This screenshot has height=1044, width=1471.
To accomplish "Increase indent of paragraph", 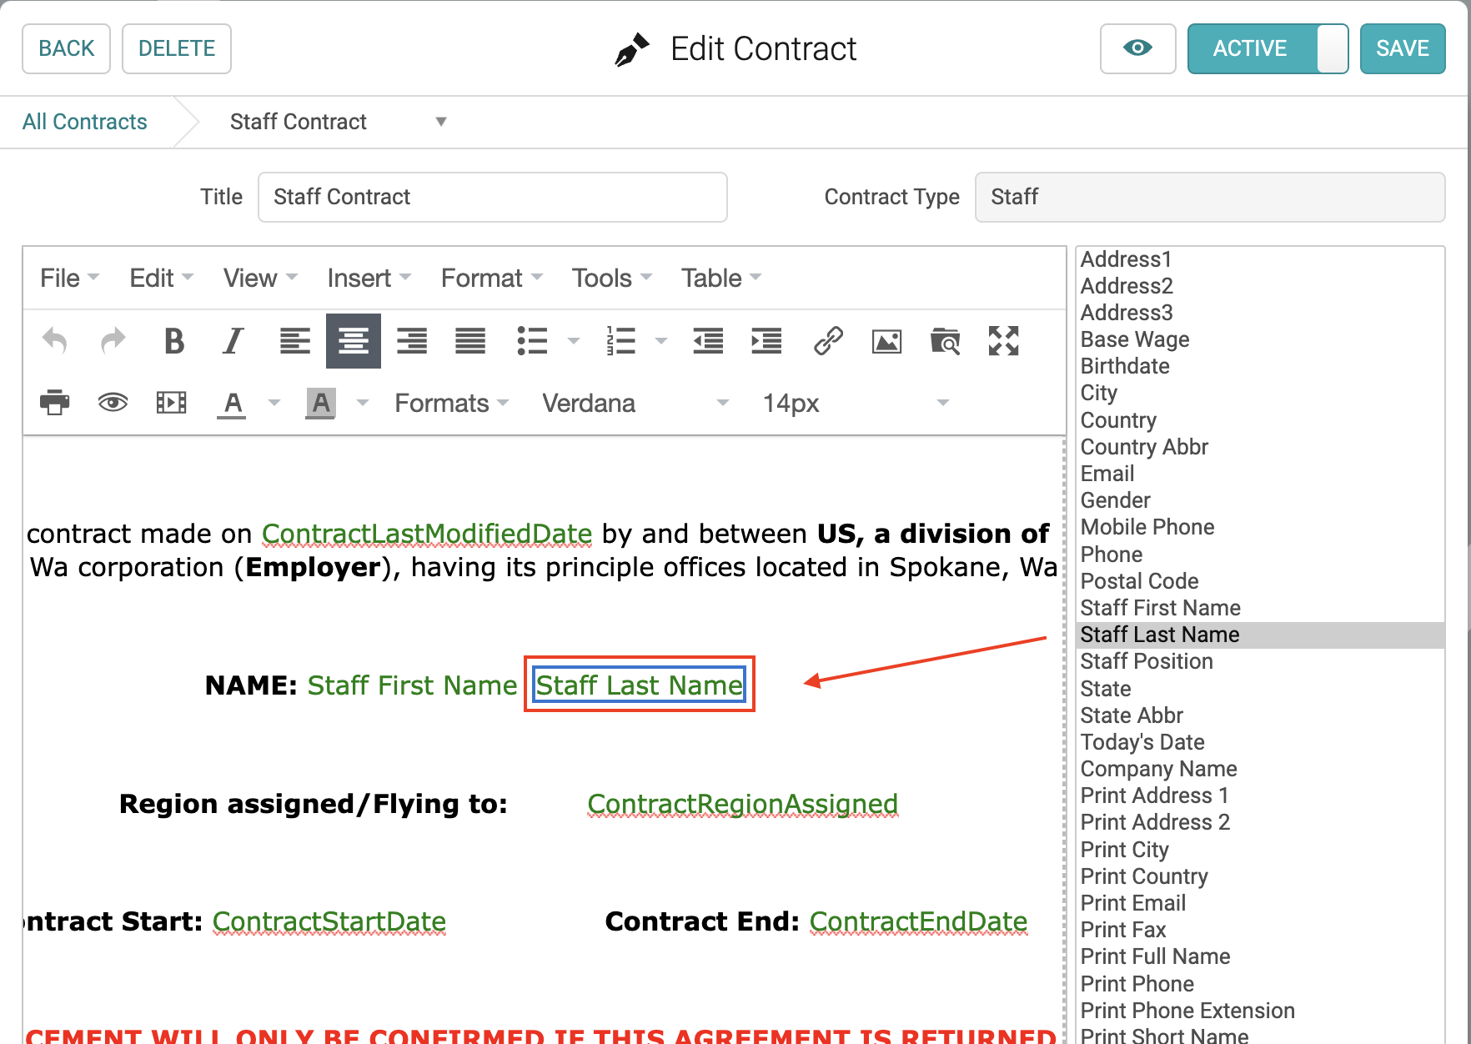I will pos(766,340).
